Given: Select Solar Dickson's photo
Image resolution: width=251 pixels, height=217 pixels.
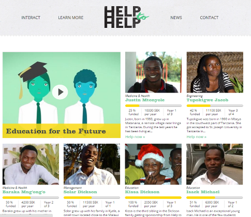Looking at the screenshot, I should tap(92, 164).
